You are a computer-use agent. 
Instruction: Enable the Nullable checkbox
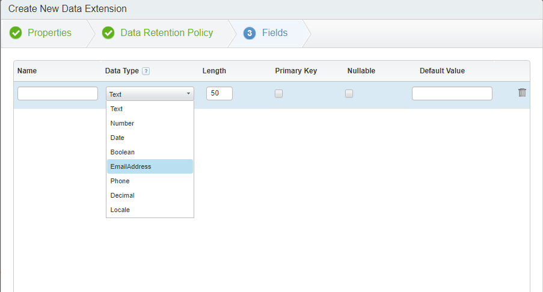pos(349,93)
